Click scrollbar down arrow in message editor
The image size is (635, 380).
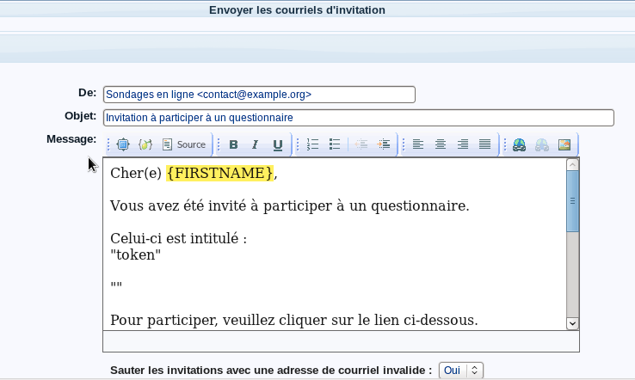[572, 322]
